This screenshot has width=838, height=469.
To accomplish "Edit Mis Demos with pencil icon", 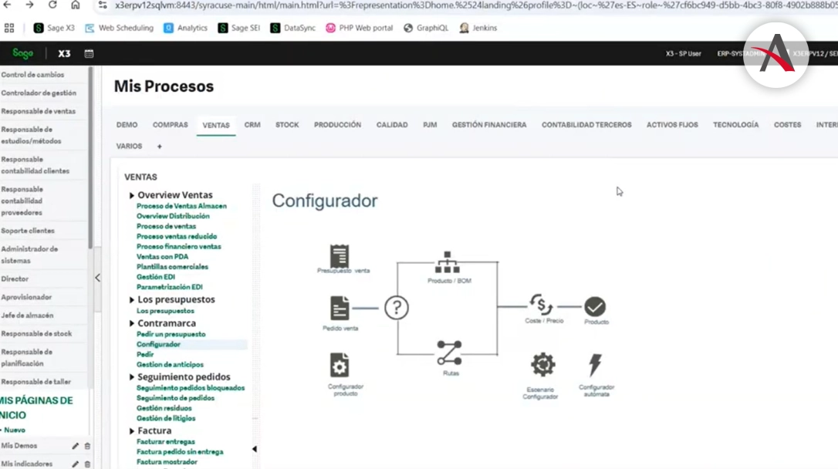I will pyautogui.click(x=75, y=446).
